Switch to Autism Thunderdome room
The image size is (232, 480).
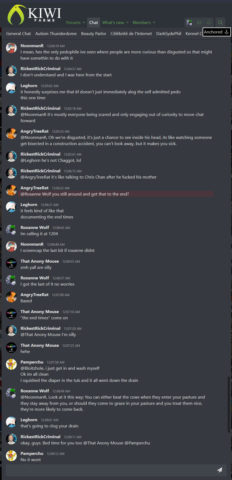point(56,34)
